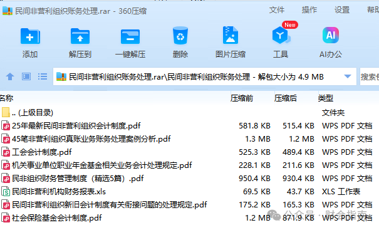Click the 525.3 KB size value
379x230 pixels.
click(x=254, y=152)
